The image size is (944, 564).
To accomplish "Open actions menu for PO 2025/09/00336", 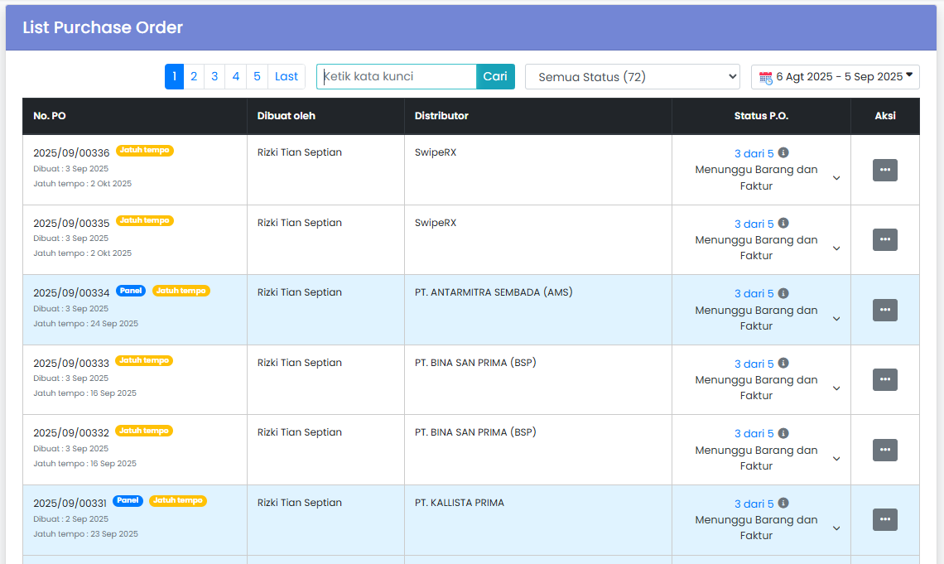I will pos(884,170).
